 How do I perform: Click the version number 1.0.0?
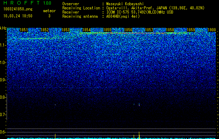47,3
